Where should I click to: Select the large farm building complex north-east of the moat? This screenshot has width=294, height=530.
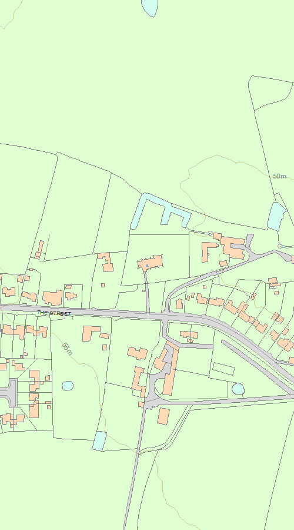[x=229, y=246]
